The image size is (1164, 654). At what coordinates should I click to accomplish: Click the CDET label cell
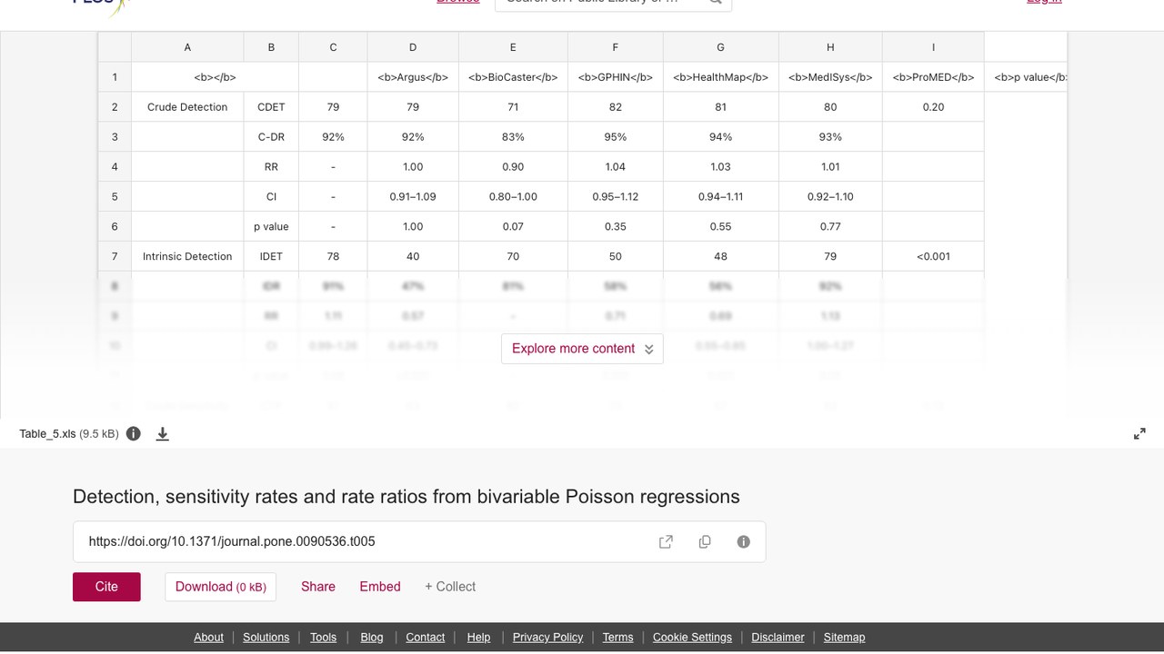coord(271,107)
